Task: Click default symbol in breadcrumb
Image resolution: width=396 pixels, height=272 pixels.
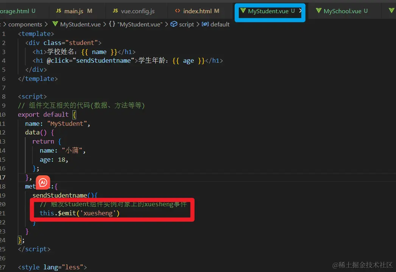Action: [220, 25]
